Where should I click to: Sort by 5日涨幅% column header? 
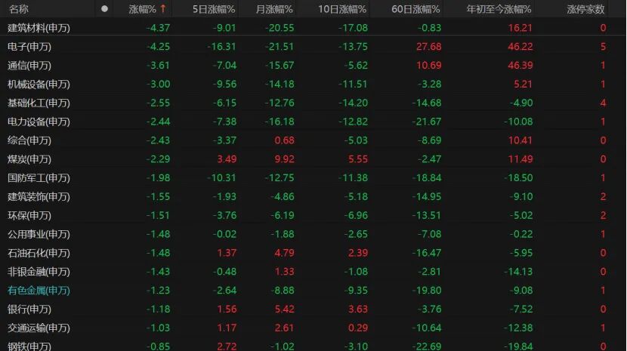(x=214, y=9)
